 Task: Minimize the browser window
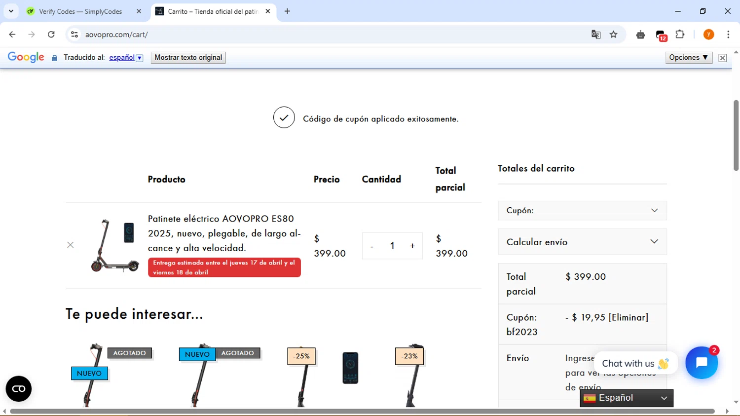tap(678, 11)
